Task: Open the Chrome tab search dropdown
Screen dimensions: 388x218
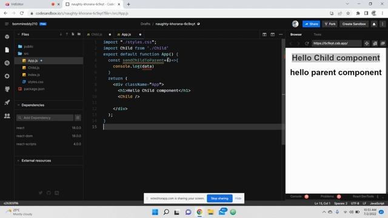Action: [347, 4]
